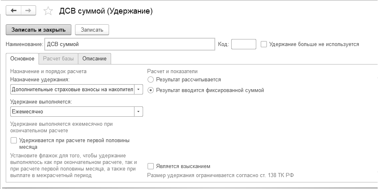Click the 'Ежемесячно' combo box field
Screen dimensions: 378x189
click(72, 111)
